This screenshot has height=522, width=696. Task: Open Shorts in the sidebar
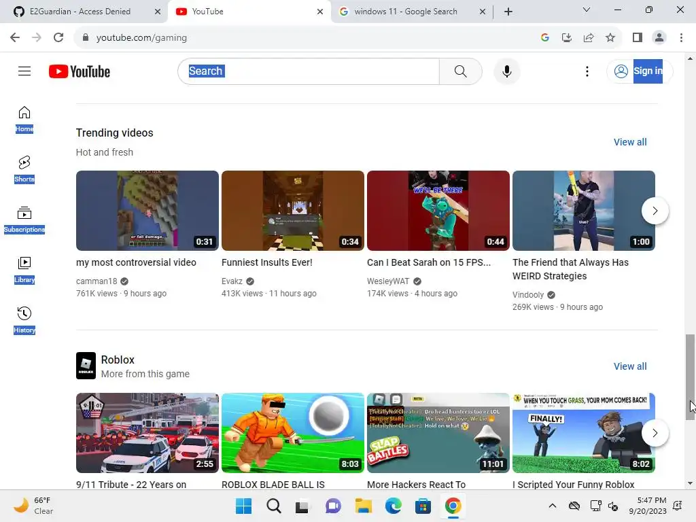click(24, 169)
